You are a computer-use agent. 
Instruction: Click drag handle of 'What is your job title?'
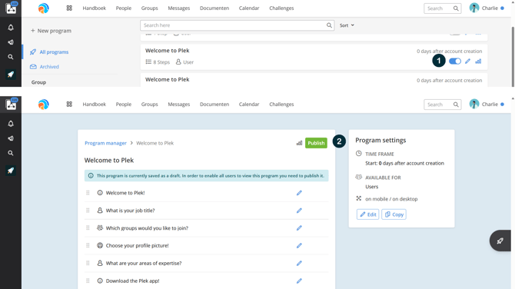click(x=88, y=211)
